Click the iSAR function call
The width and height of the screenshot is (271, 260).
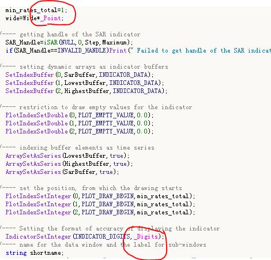51,42
